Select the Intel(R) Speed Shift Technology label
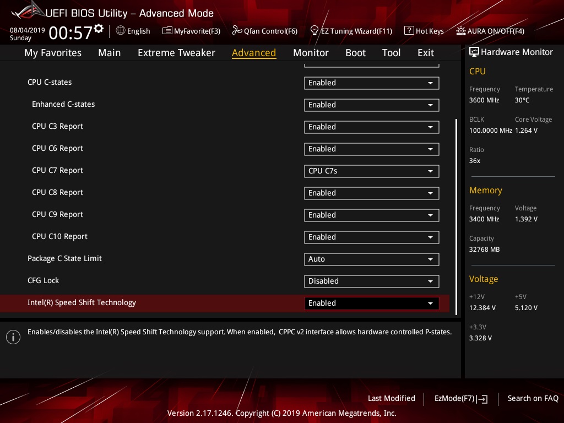Image resolution: width=564 pixels, height=423 pixels. [82, 302]
